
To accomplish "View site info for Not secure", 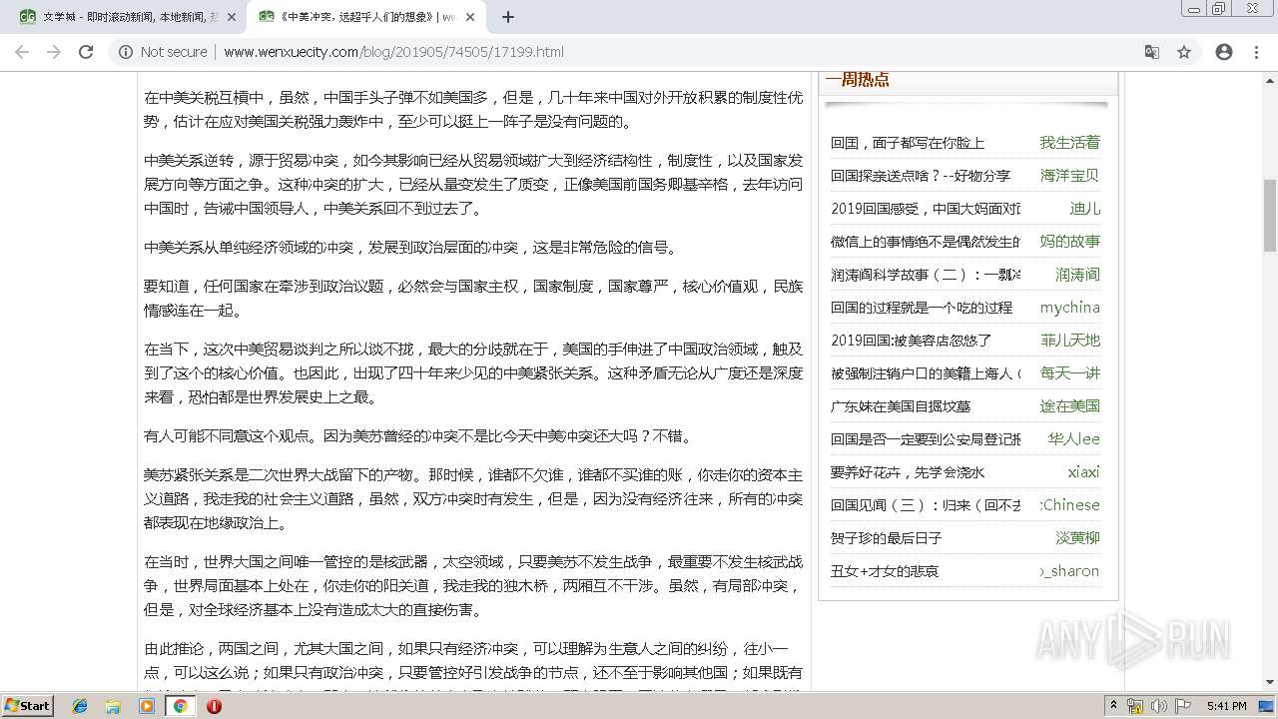I will pyautogui.click(x=163, y=52).
